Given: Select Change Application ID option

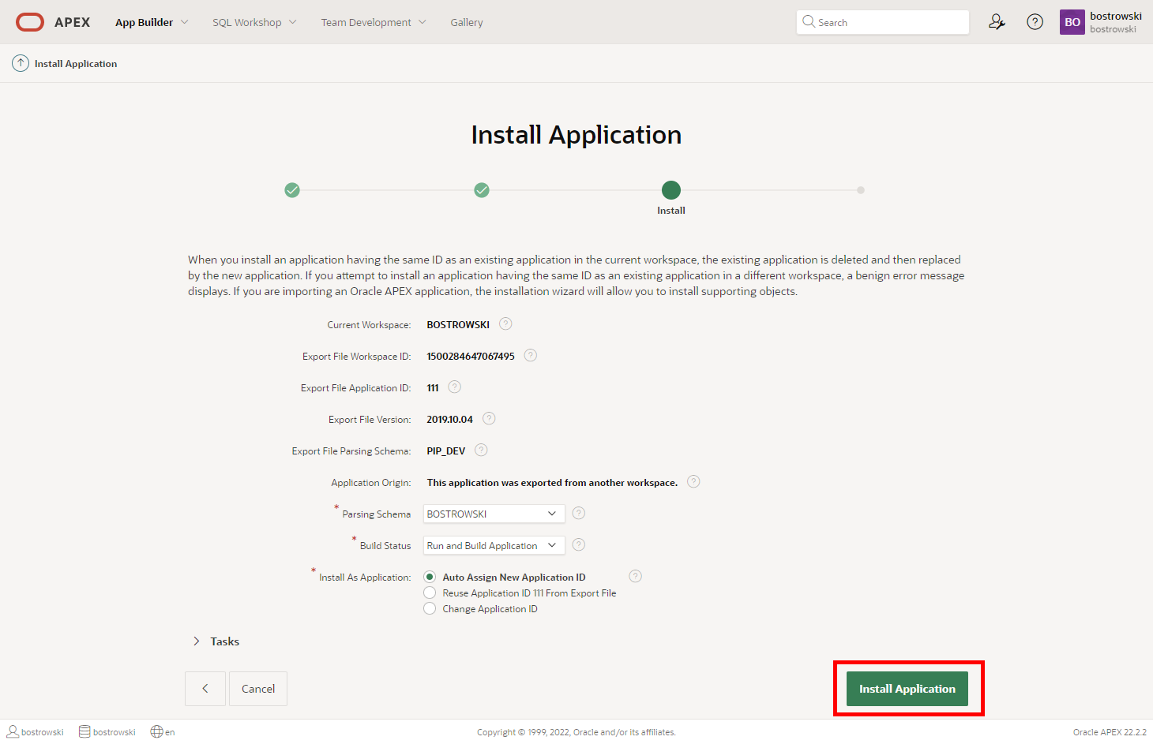Looking at the screenshot, I should coord(430,608).
